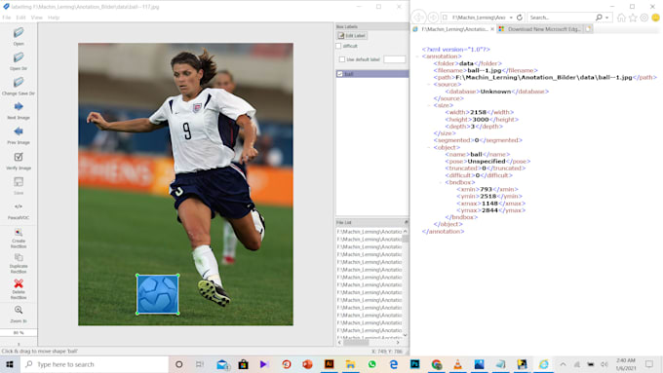Click the Change Save Dir icon
Image resolution: width=663 pixels, height=373 pixels.
pyautogui.click(x=19, y=82)
